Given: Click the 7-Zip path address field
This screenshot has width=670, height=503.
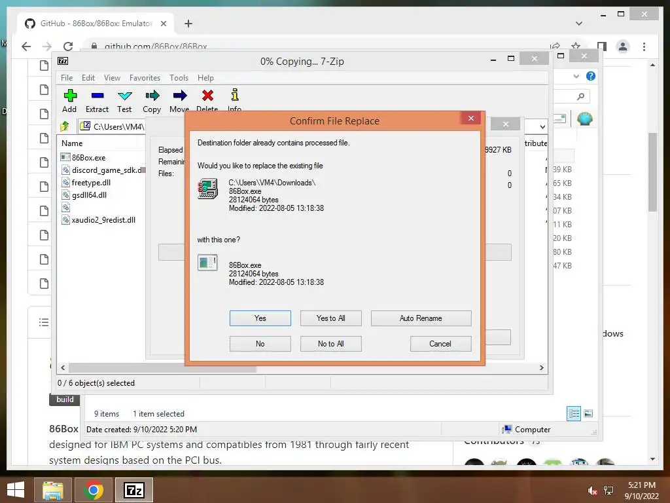Looking at the screenshot, I should pos(112,126).
